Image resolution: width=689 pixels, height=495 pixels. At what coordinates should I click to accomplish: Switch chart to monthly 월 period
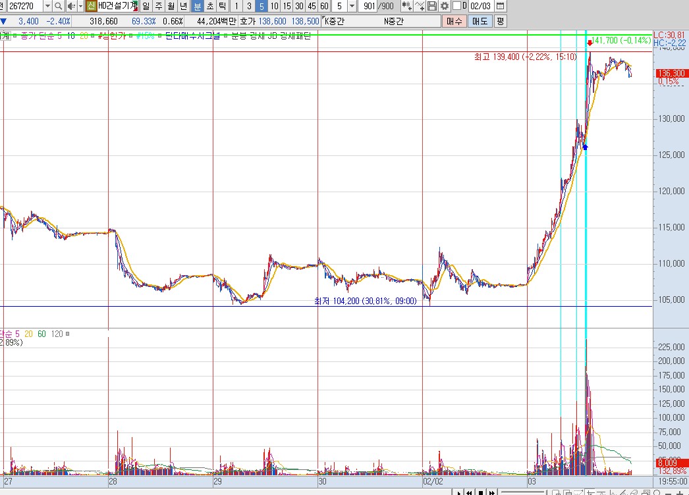[x=171, y=6]
